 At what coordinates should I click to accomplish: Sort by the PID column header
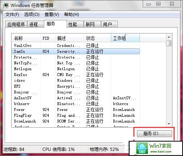point(47,38)
